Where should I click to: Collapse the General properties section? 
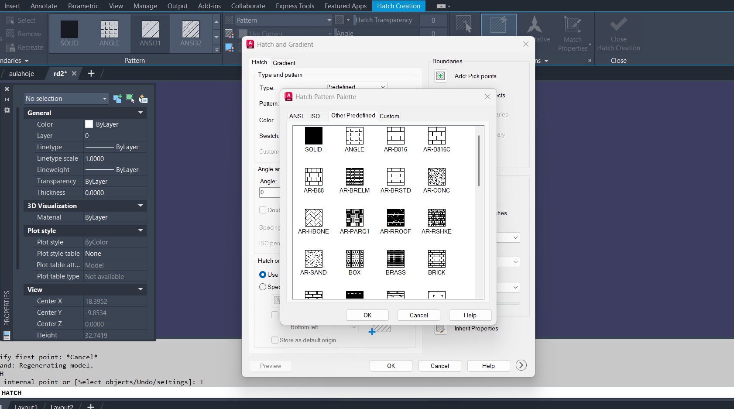pos(141,113)
